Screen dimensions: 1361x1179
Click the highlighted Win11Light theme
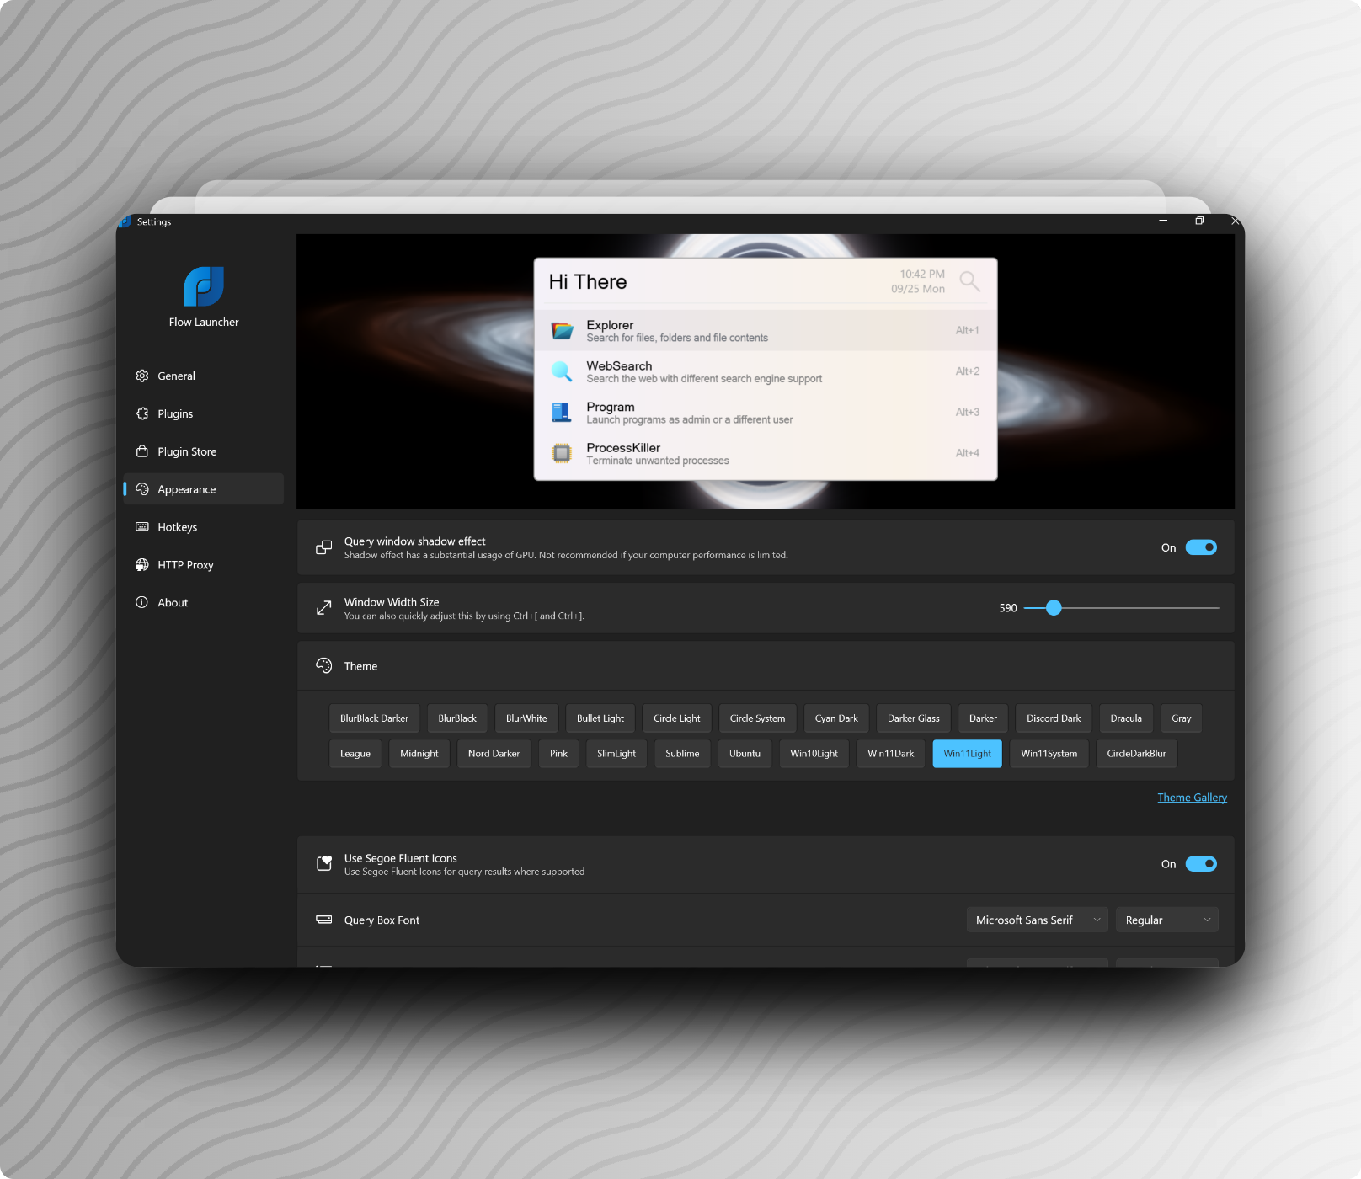click(968, 754)
